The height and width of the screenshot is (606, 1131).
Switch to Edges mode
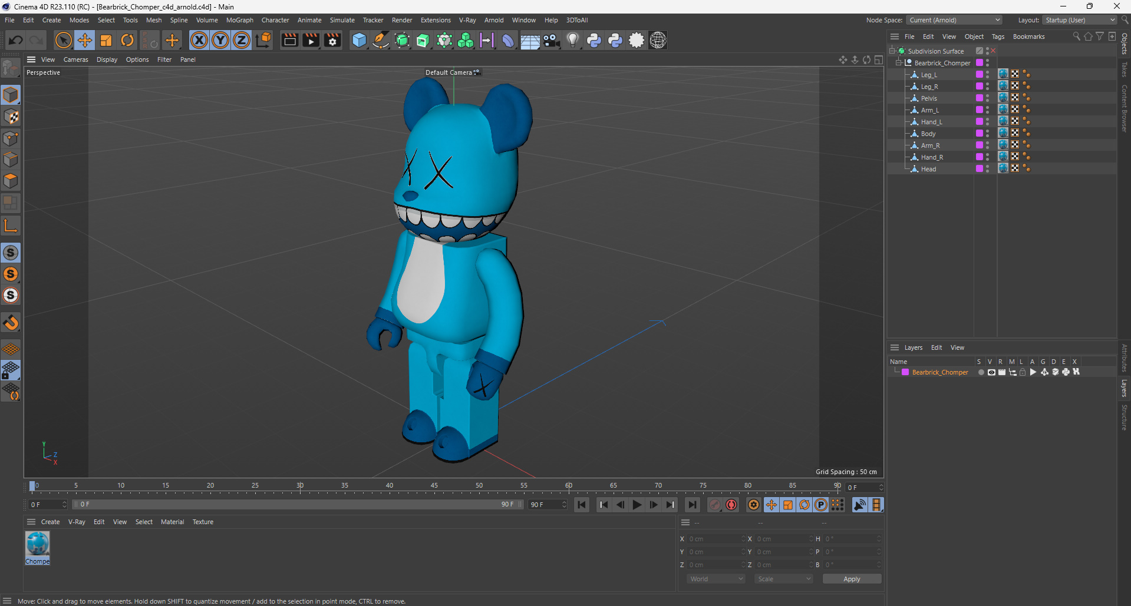pyautogui.click(x=11, y=160)
